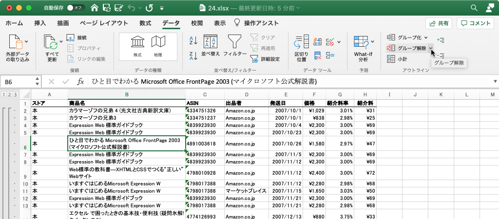Click outline level 3 button
The width and height of the screenshot is (499, 219).
click(x=15, y=94)
